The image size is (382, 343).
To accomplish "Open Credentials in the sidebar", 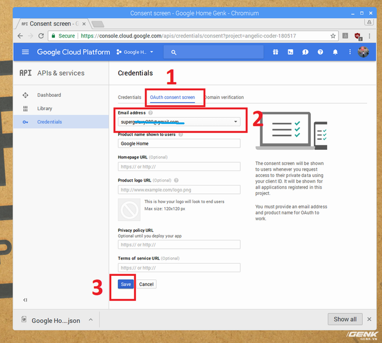I will point(61,121).
